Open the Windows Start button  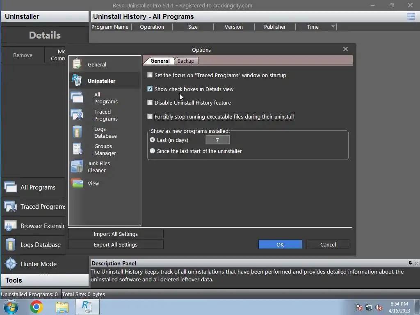(x=11, y=307)
